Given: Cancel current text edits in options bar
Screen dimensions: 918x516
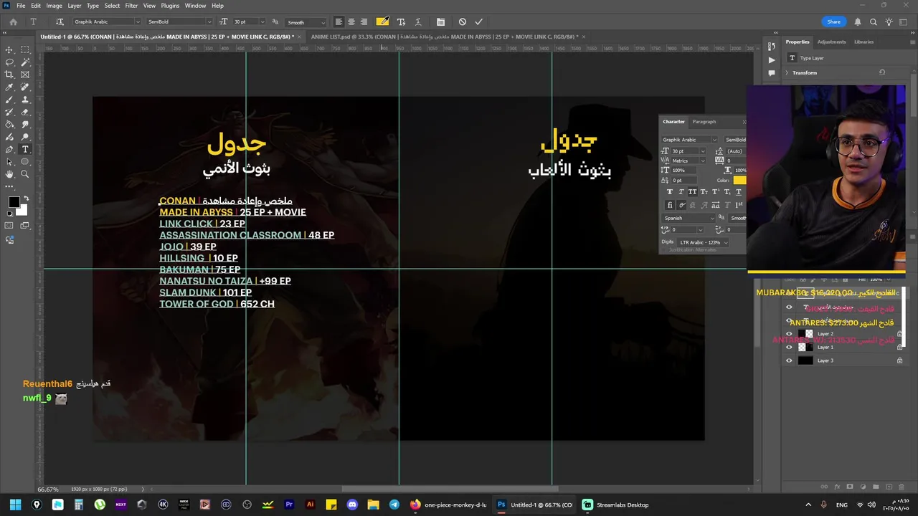Looking at the screenshot, I should pyautogui.click(x=463, y=22).
